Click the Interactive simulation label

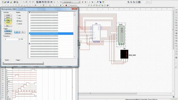tap(73, 5)
